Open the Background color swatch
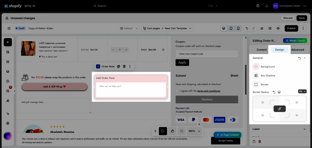Viewport: 312px width, 148px height. coord(256,67)
